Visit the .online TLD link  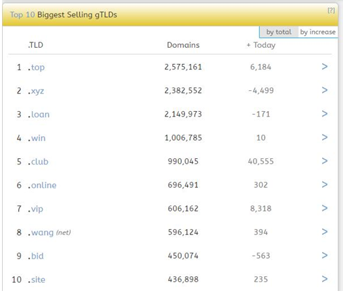point(43,185)
